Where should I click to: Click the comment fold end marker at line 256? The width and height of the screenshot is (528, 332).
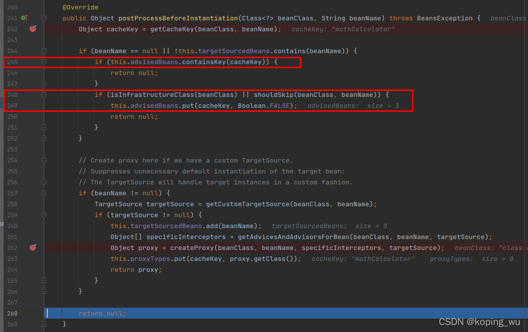44,182
